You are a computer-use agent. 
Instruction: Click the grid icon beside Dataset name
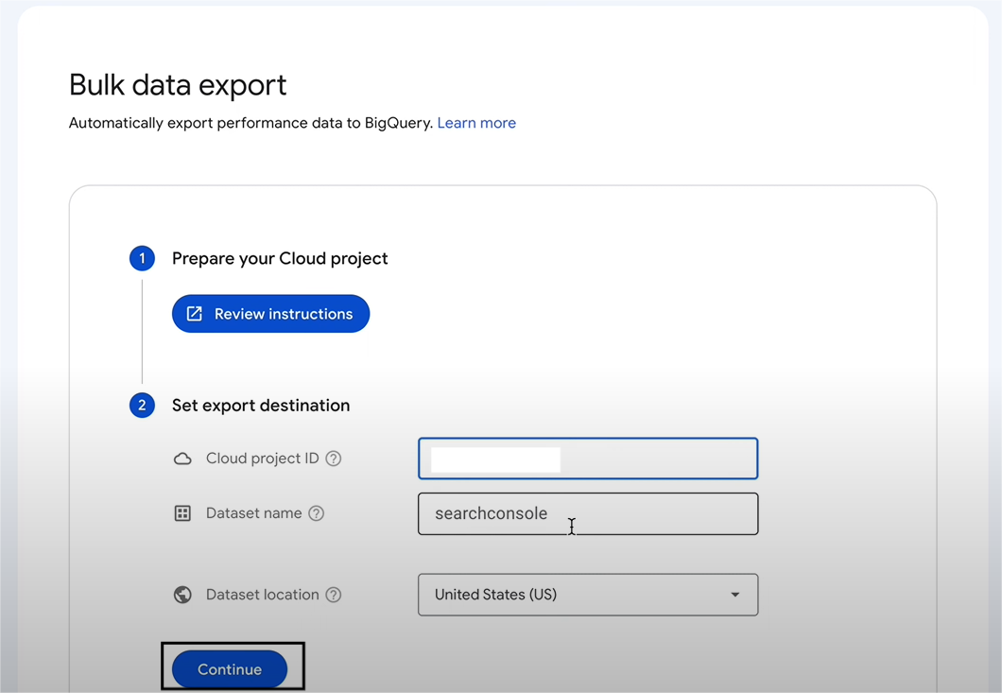click(x=182, y=513)
